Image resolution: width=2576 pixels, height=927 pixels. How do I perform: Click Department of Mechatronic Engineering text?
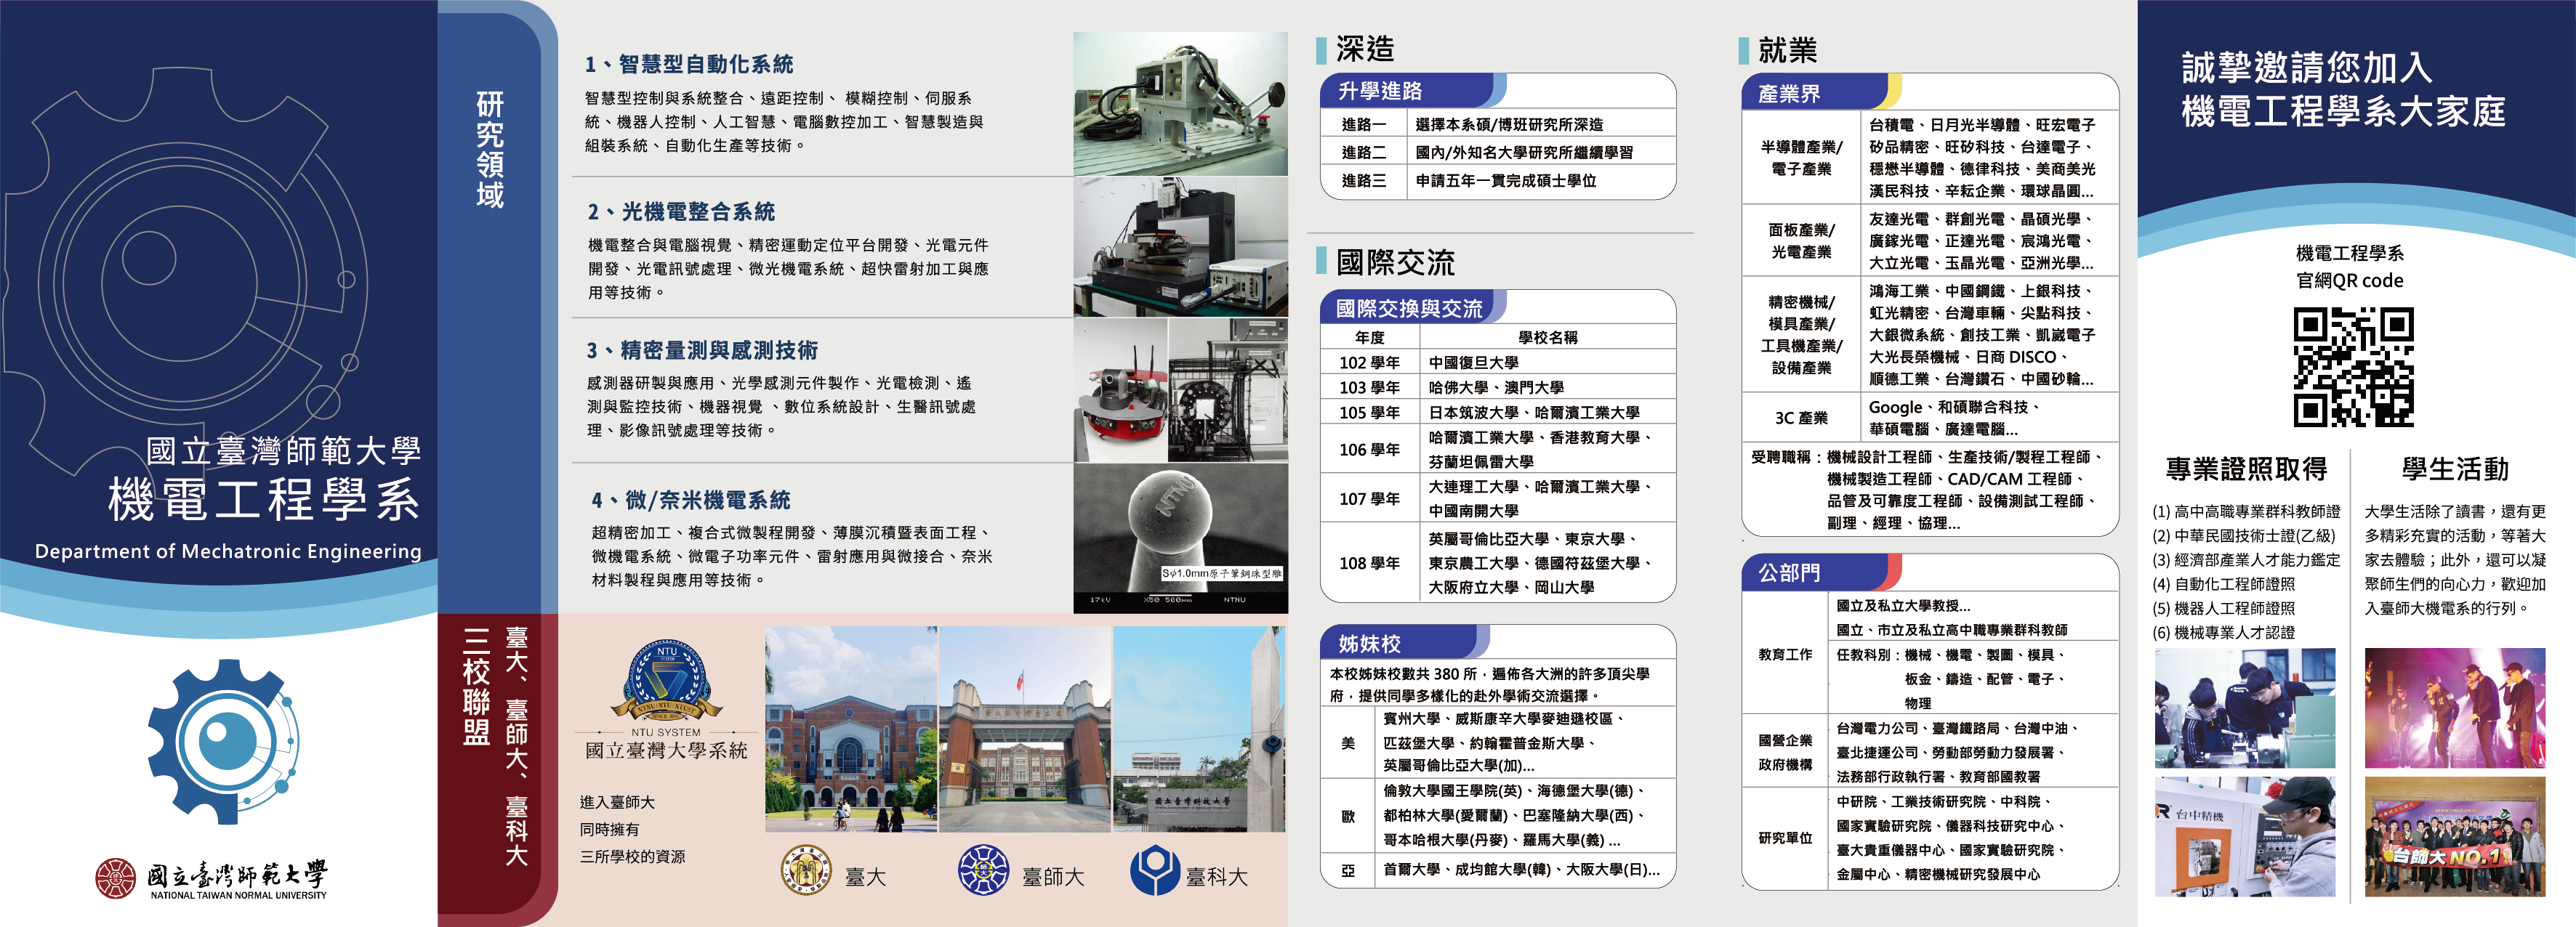click(228, 551)
